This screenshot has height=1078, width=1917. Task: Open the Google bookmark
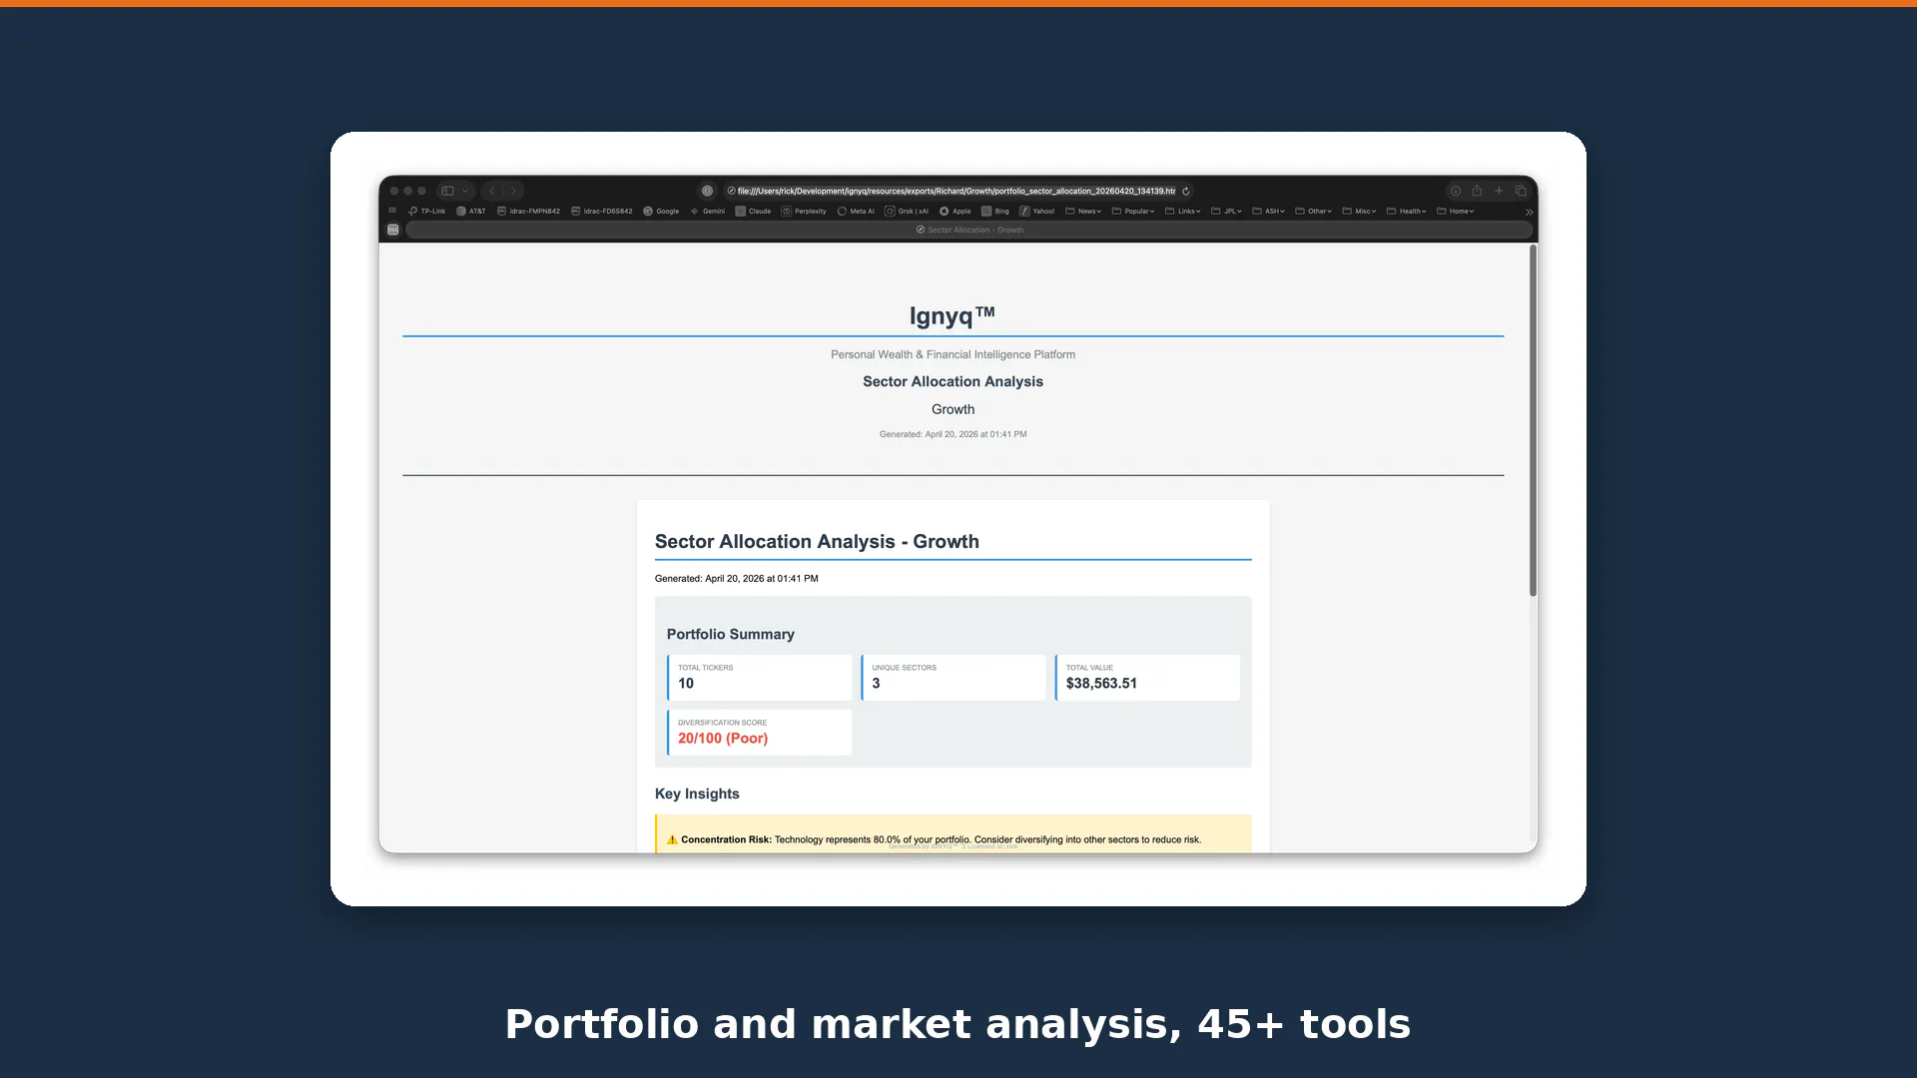pos(661,212)
